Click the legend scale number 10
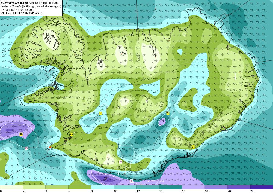This screenshot has width=273, height=193. [x=115, y=191]
